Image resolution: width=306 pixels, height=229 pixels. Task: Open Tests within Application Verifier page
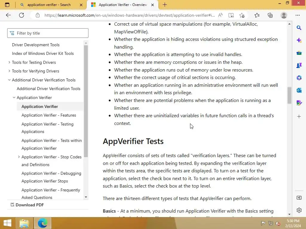51,144
